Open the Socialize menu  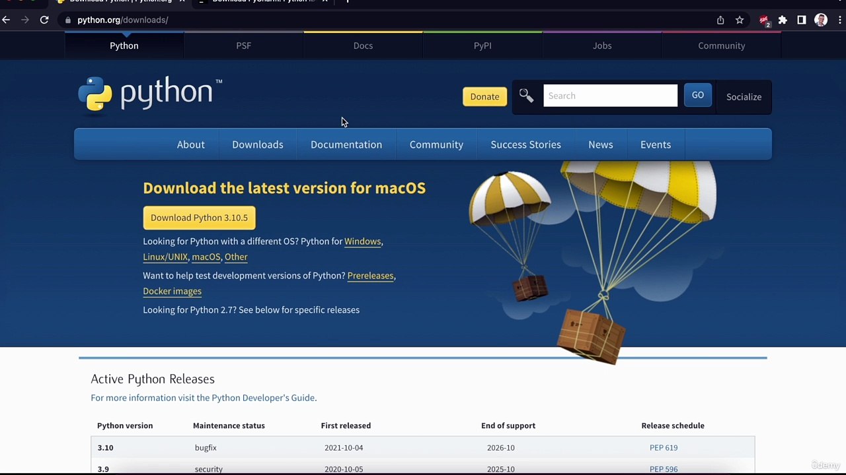(x=744, y=97)
